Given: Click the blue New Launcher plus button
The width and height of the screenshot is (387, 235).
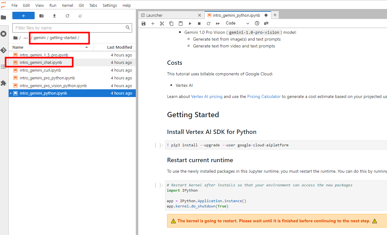Looking at the screenshot, I should tap(23, 16).
